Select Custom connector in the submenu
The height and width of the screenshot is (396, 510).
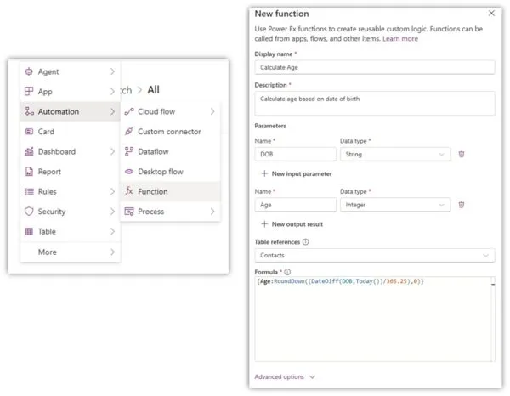171,132
